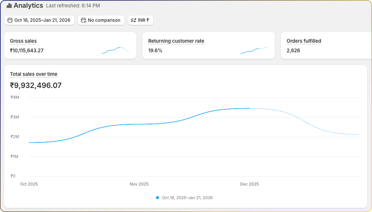Open the Returning customer rate report

pyautogui.click(x=176, y=41)
